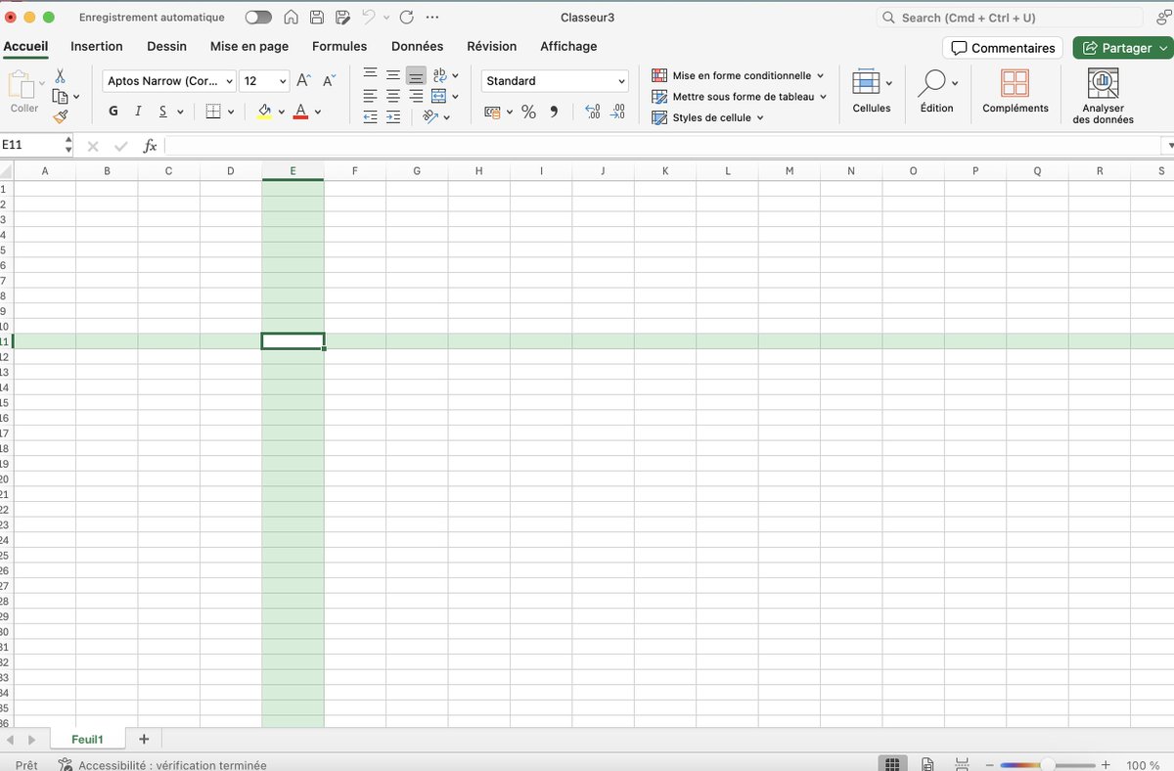Screen dimensions: 1174x771
Task: Click the Cellules button
Action: pos(872,91)
